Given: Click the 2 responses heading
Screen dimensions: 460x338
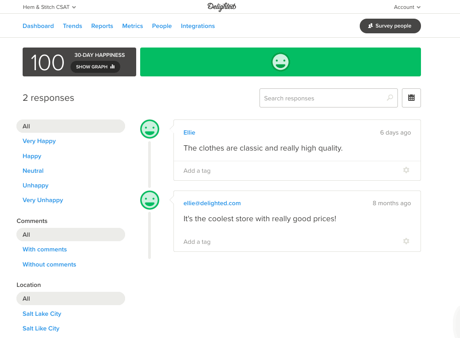Looking at the screenshot, I should [48, 98].
